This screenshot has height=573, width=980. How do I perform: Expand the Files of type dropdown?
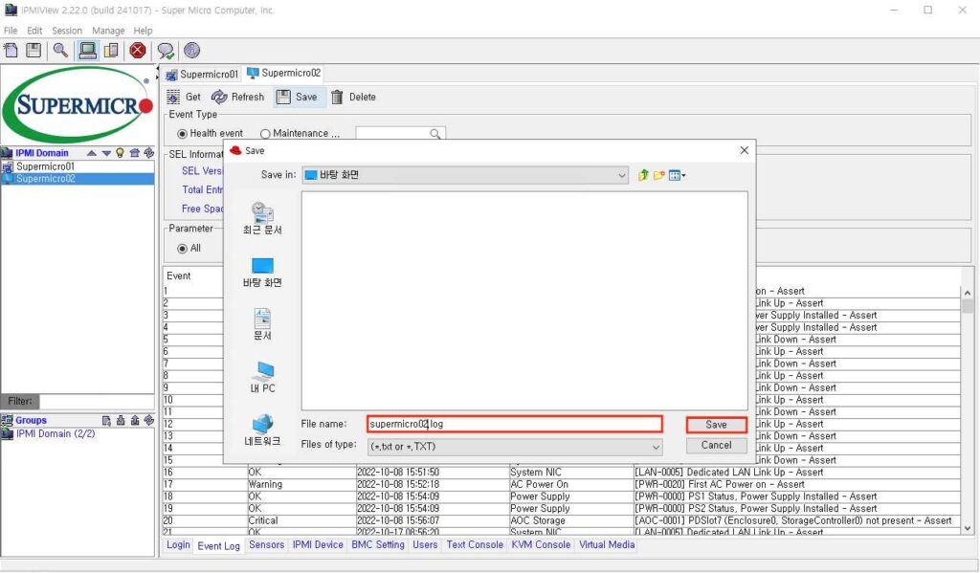click(x=656, y=447)
